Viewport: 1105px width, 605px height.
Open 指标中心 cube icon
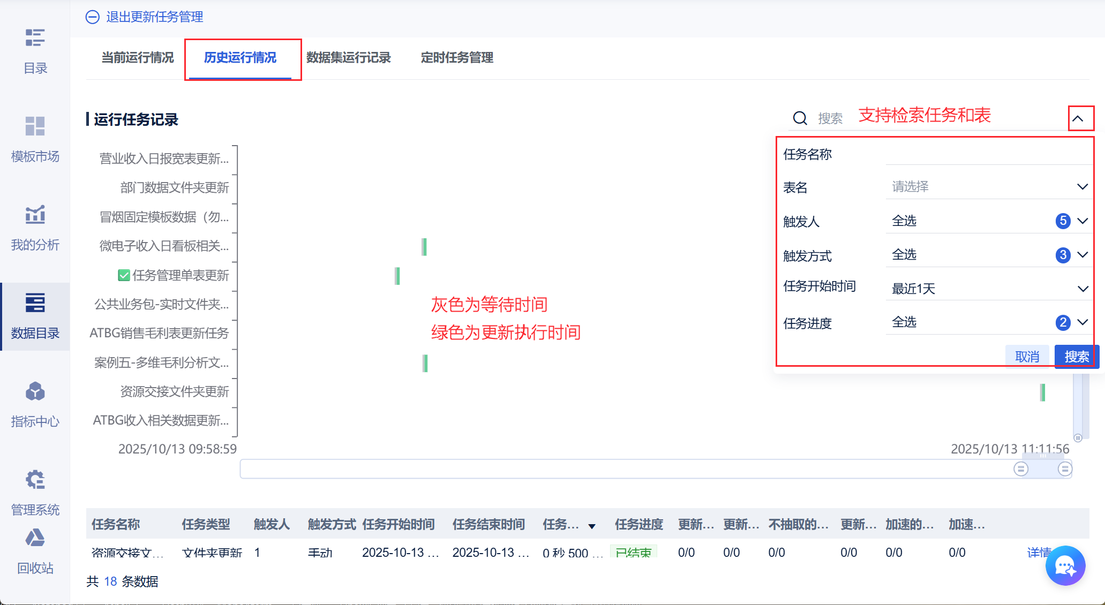click(x=35, y=392)
